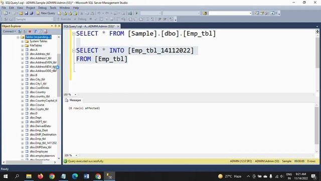Screen dimensions: 321x181
Task: Pin the Object Explorer panel
Action: 56,26
